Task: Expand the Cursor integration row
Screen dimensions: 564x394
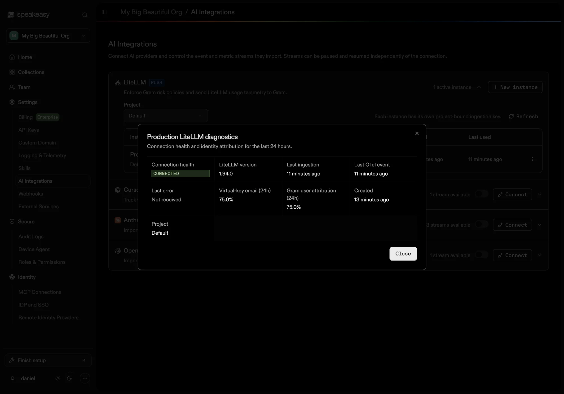Action: (539, 194)
